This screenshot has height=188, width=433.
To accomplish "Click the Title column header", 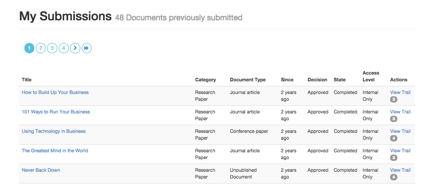I will [x=27, y=80].
